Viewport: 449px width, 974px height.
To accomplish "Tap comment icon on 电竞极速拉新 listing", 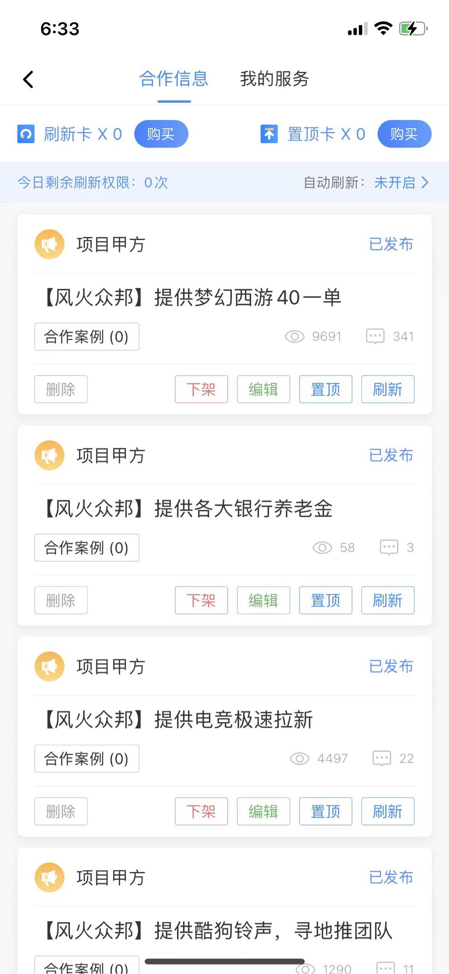I will point(382,758).
